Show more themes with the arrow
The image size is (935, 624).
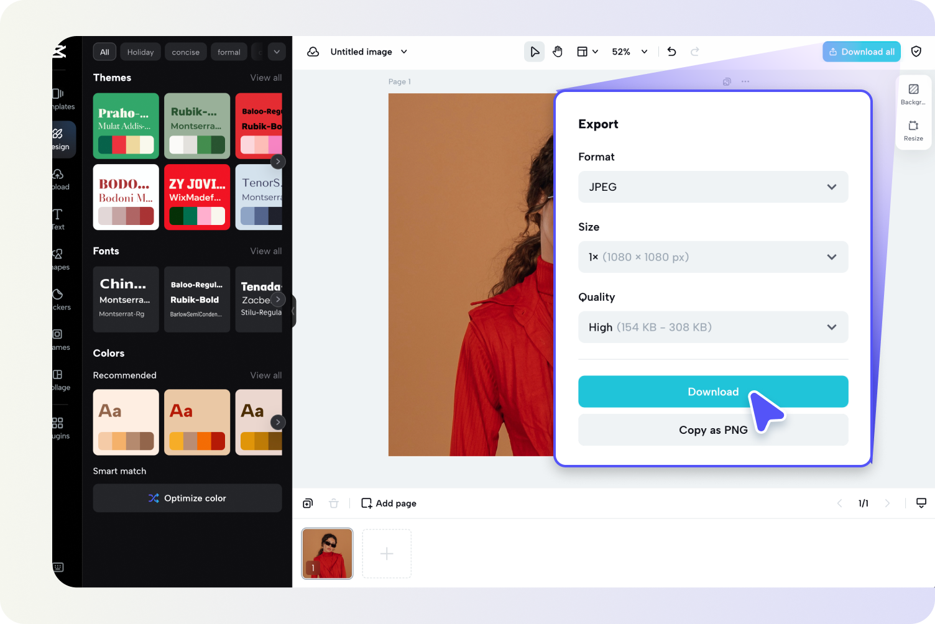[x=278, y=162]
